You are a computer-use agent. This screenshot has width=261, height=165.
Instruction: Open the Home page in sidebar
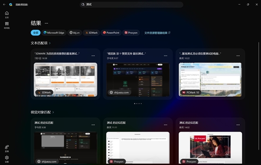[x=7, y=15]
